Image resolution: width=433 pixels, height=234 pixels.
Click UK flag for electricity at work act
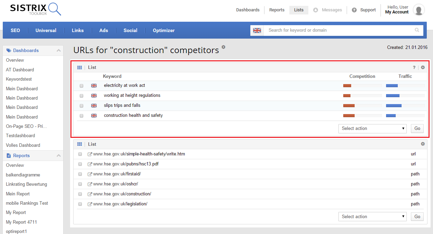pos(94,85)
